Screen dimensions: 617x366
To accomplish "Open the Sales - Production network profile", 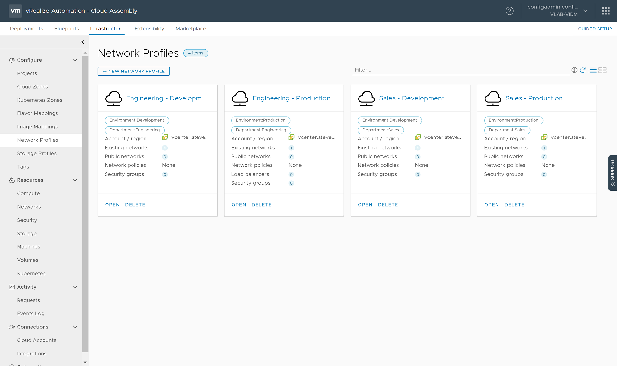I will tap(491, 205).
